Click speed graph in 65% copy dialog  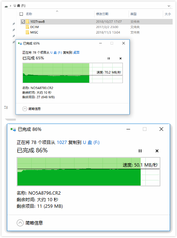(73, 73)
